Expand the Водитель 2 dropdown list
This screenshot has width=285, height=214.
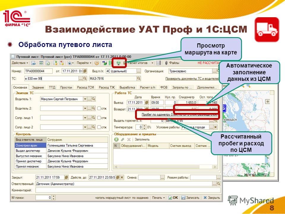pyautogui.click(x=85, y=108)
